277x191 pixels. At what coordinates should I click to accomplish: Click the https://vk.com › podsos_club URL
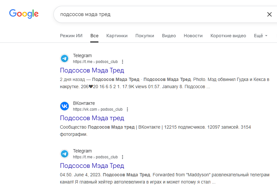point(98,109)
